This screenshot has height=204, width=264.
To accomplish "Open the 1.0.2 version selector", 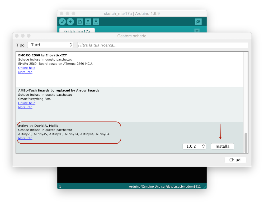I will 194,146.
